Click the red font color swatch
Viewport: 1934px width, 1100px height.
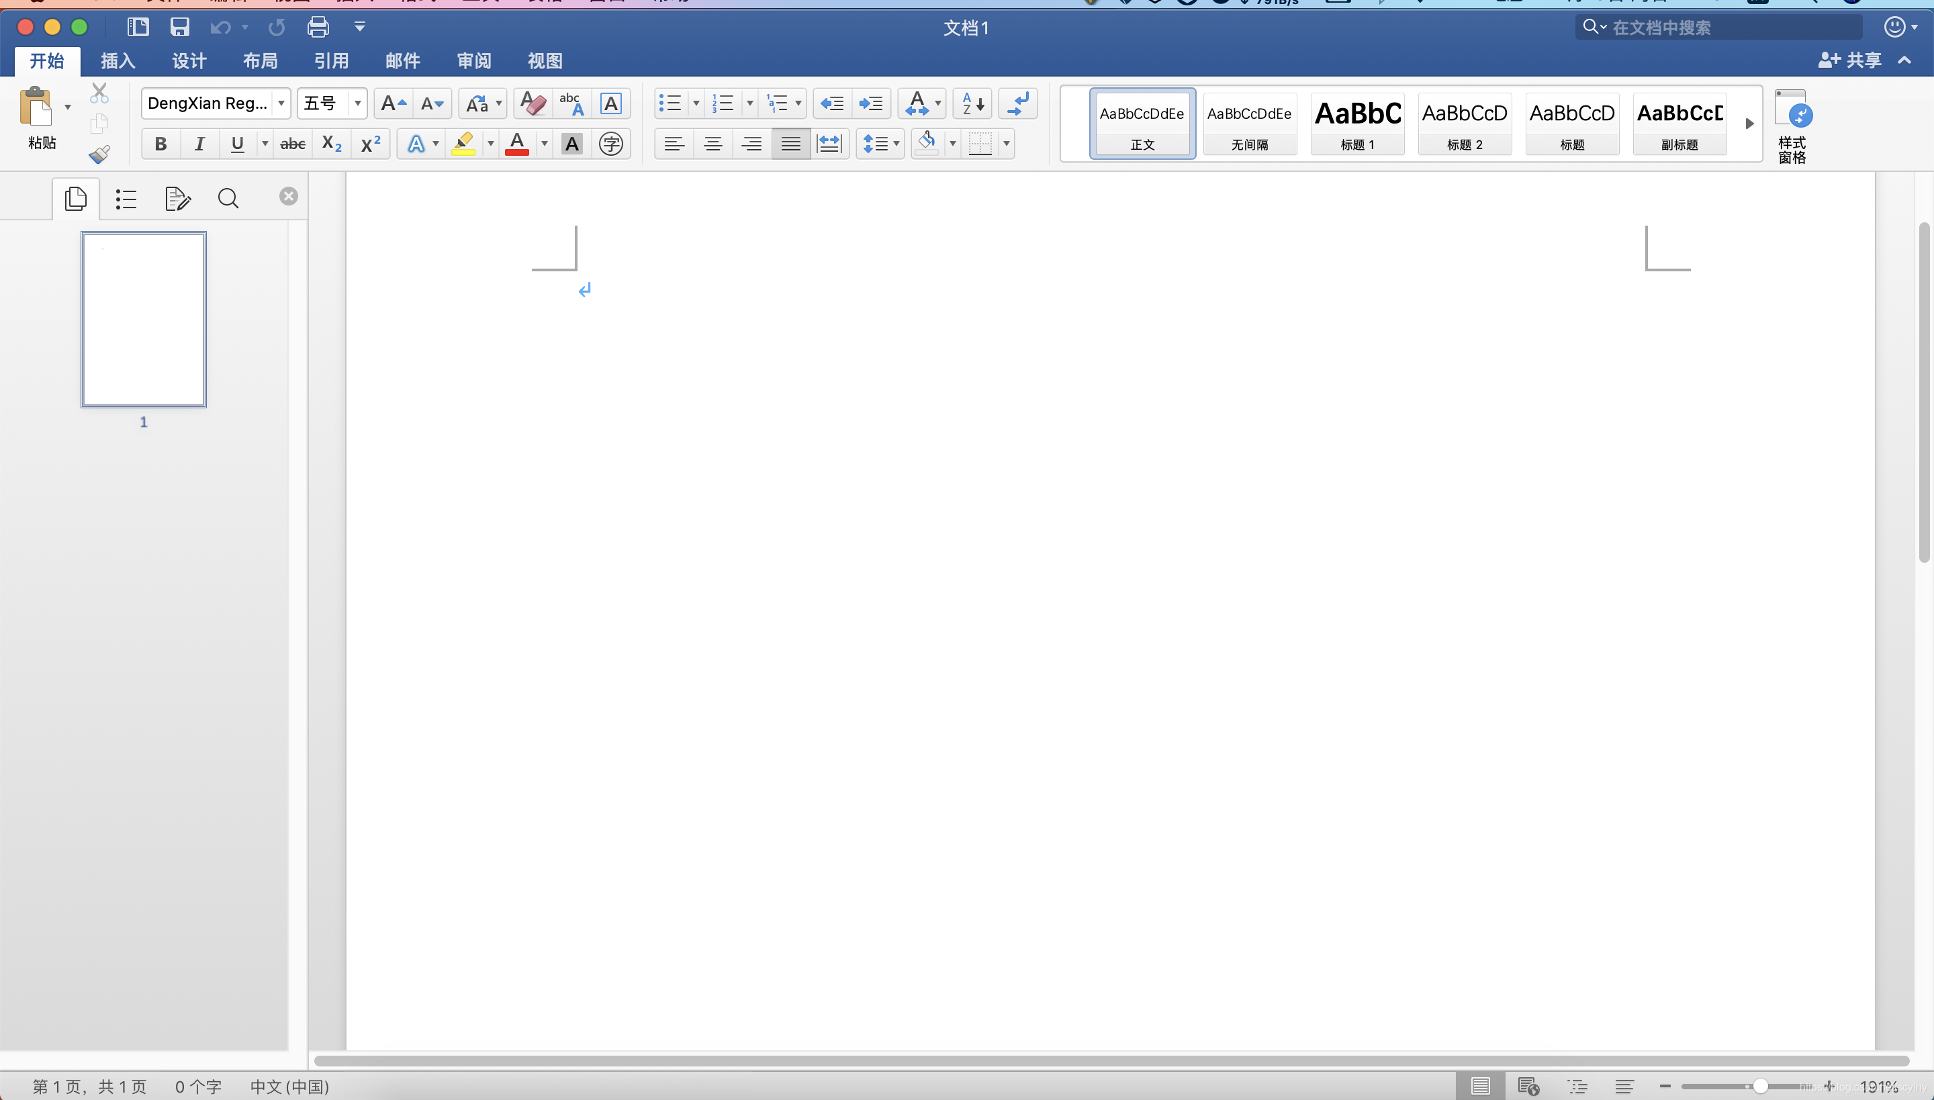(x=517, y=144)
